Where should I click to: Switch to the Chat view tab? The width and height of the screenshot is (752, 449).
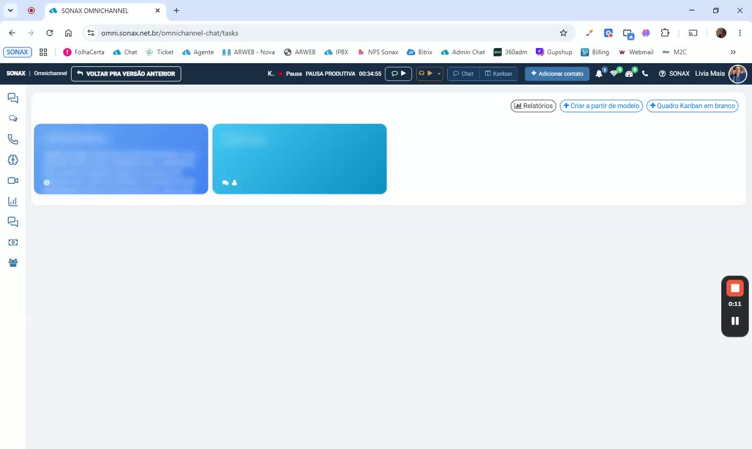click(x=463, y=74)
